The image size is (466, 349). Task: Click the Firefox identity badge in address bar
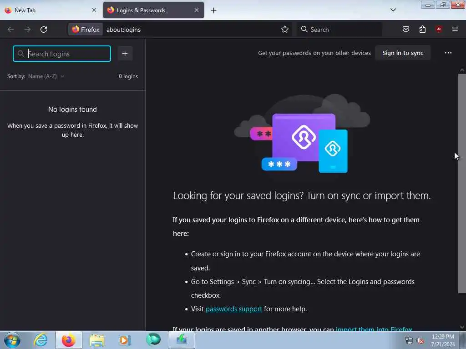86,30
